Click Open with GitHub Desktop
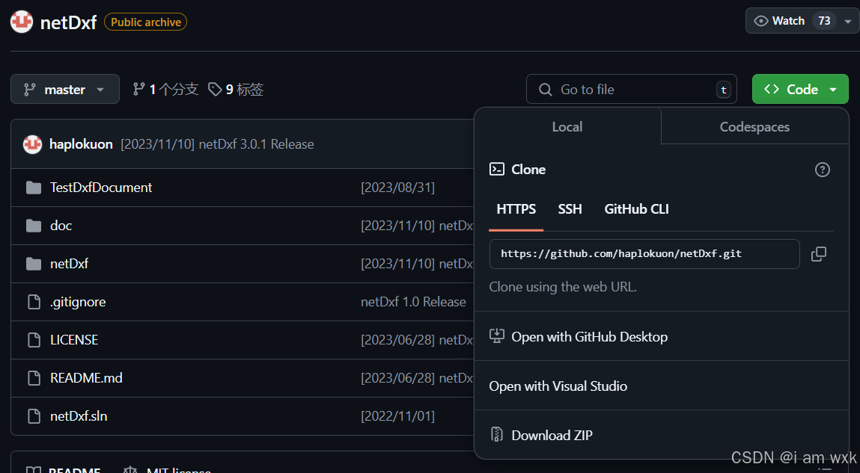 [590, 337]
